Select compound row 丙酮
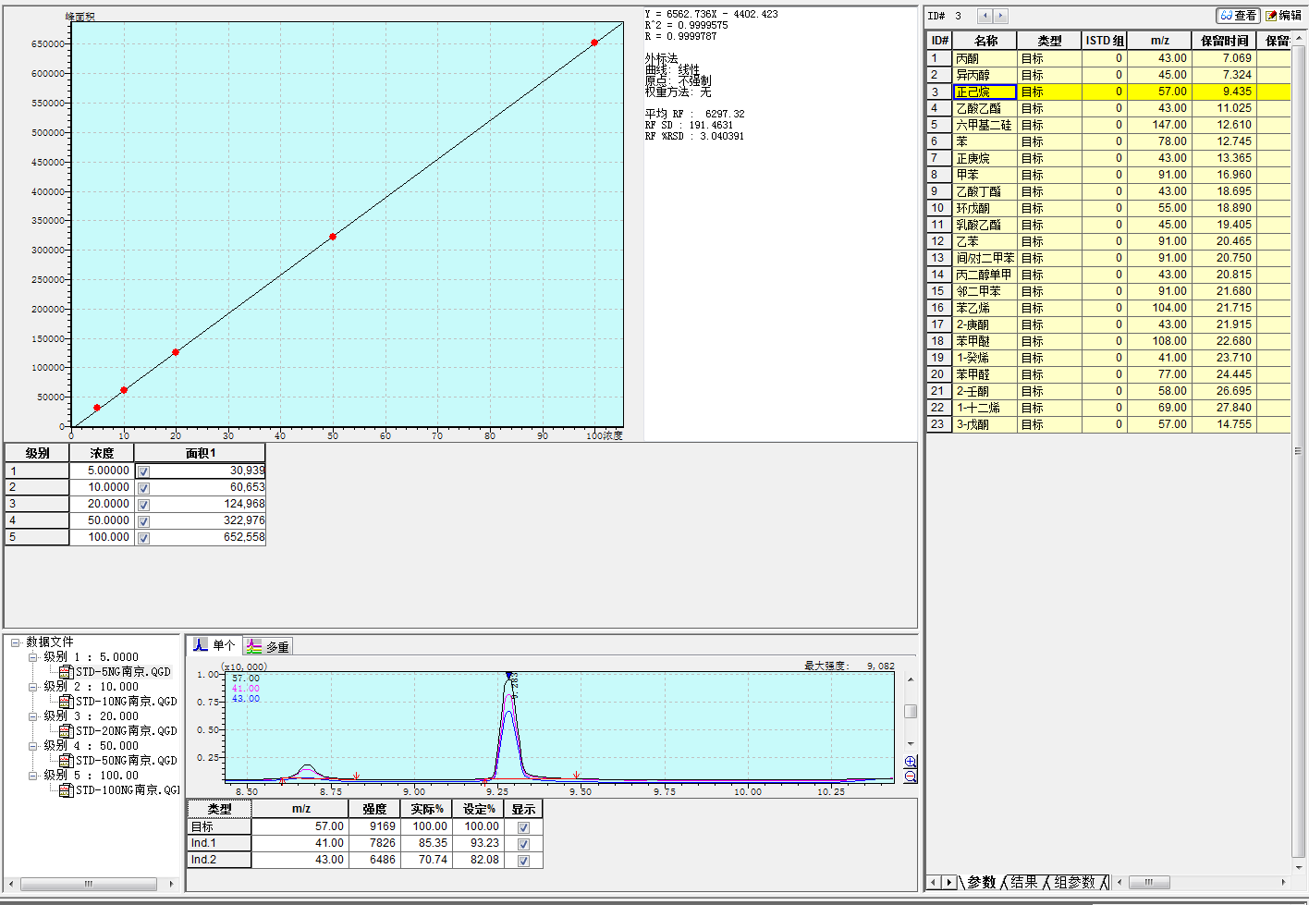Image resolution: width=1309 pixels, height=905 pixels. [x=1107, y=58]
